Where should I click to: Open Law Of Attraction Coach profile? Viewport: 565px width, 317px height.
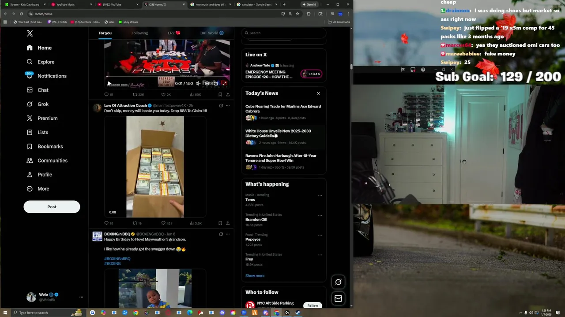pos(125,106)
